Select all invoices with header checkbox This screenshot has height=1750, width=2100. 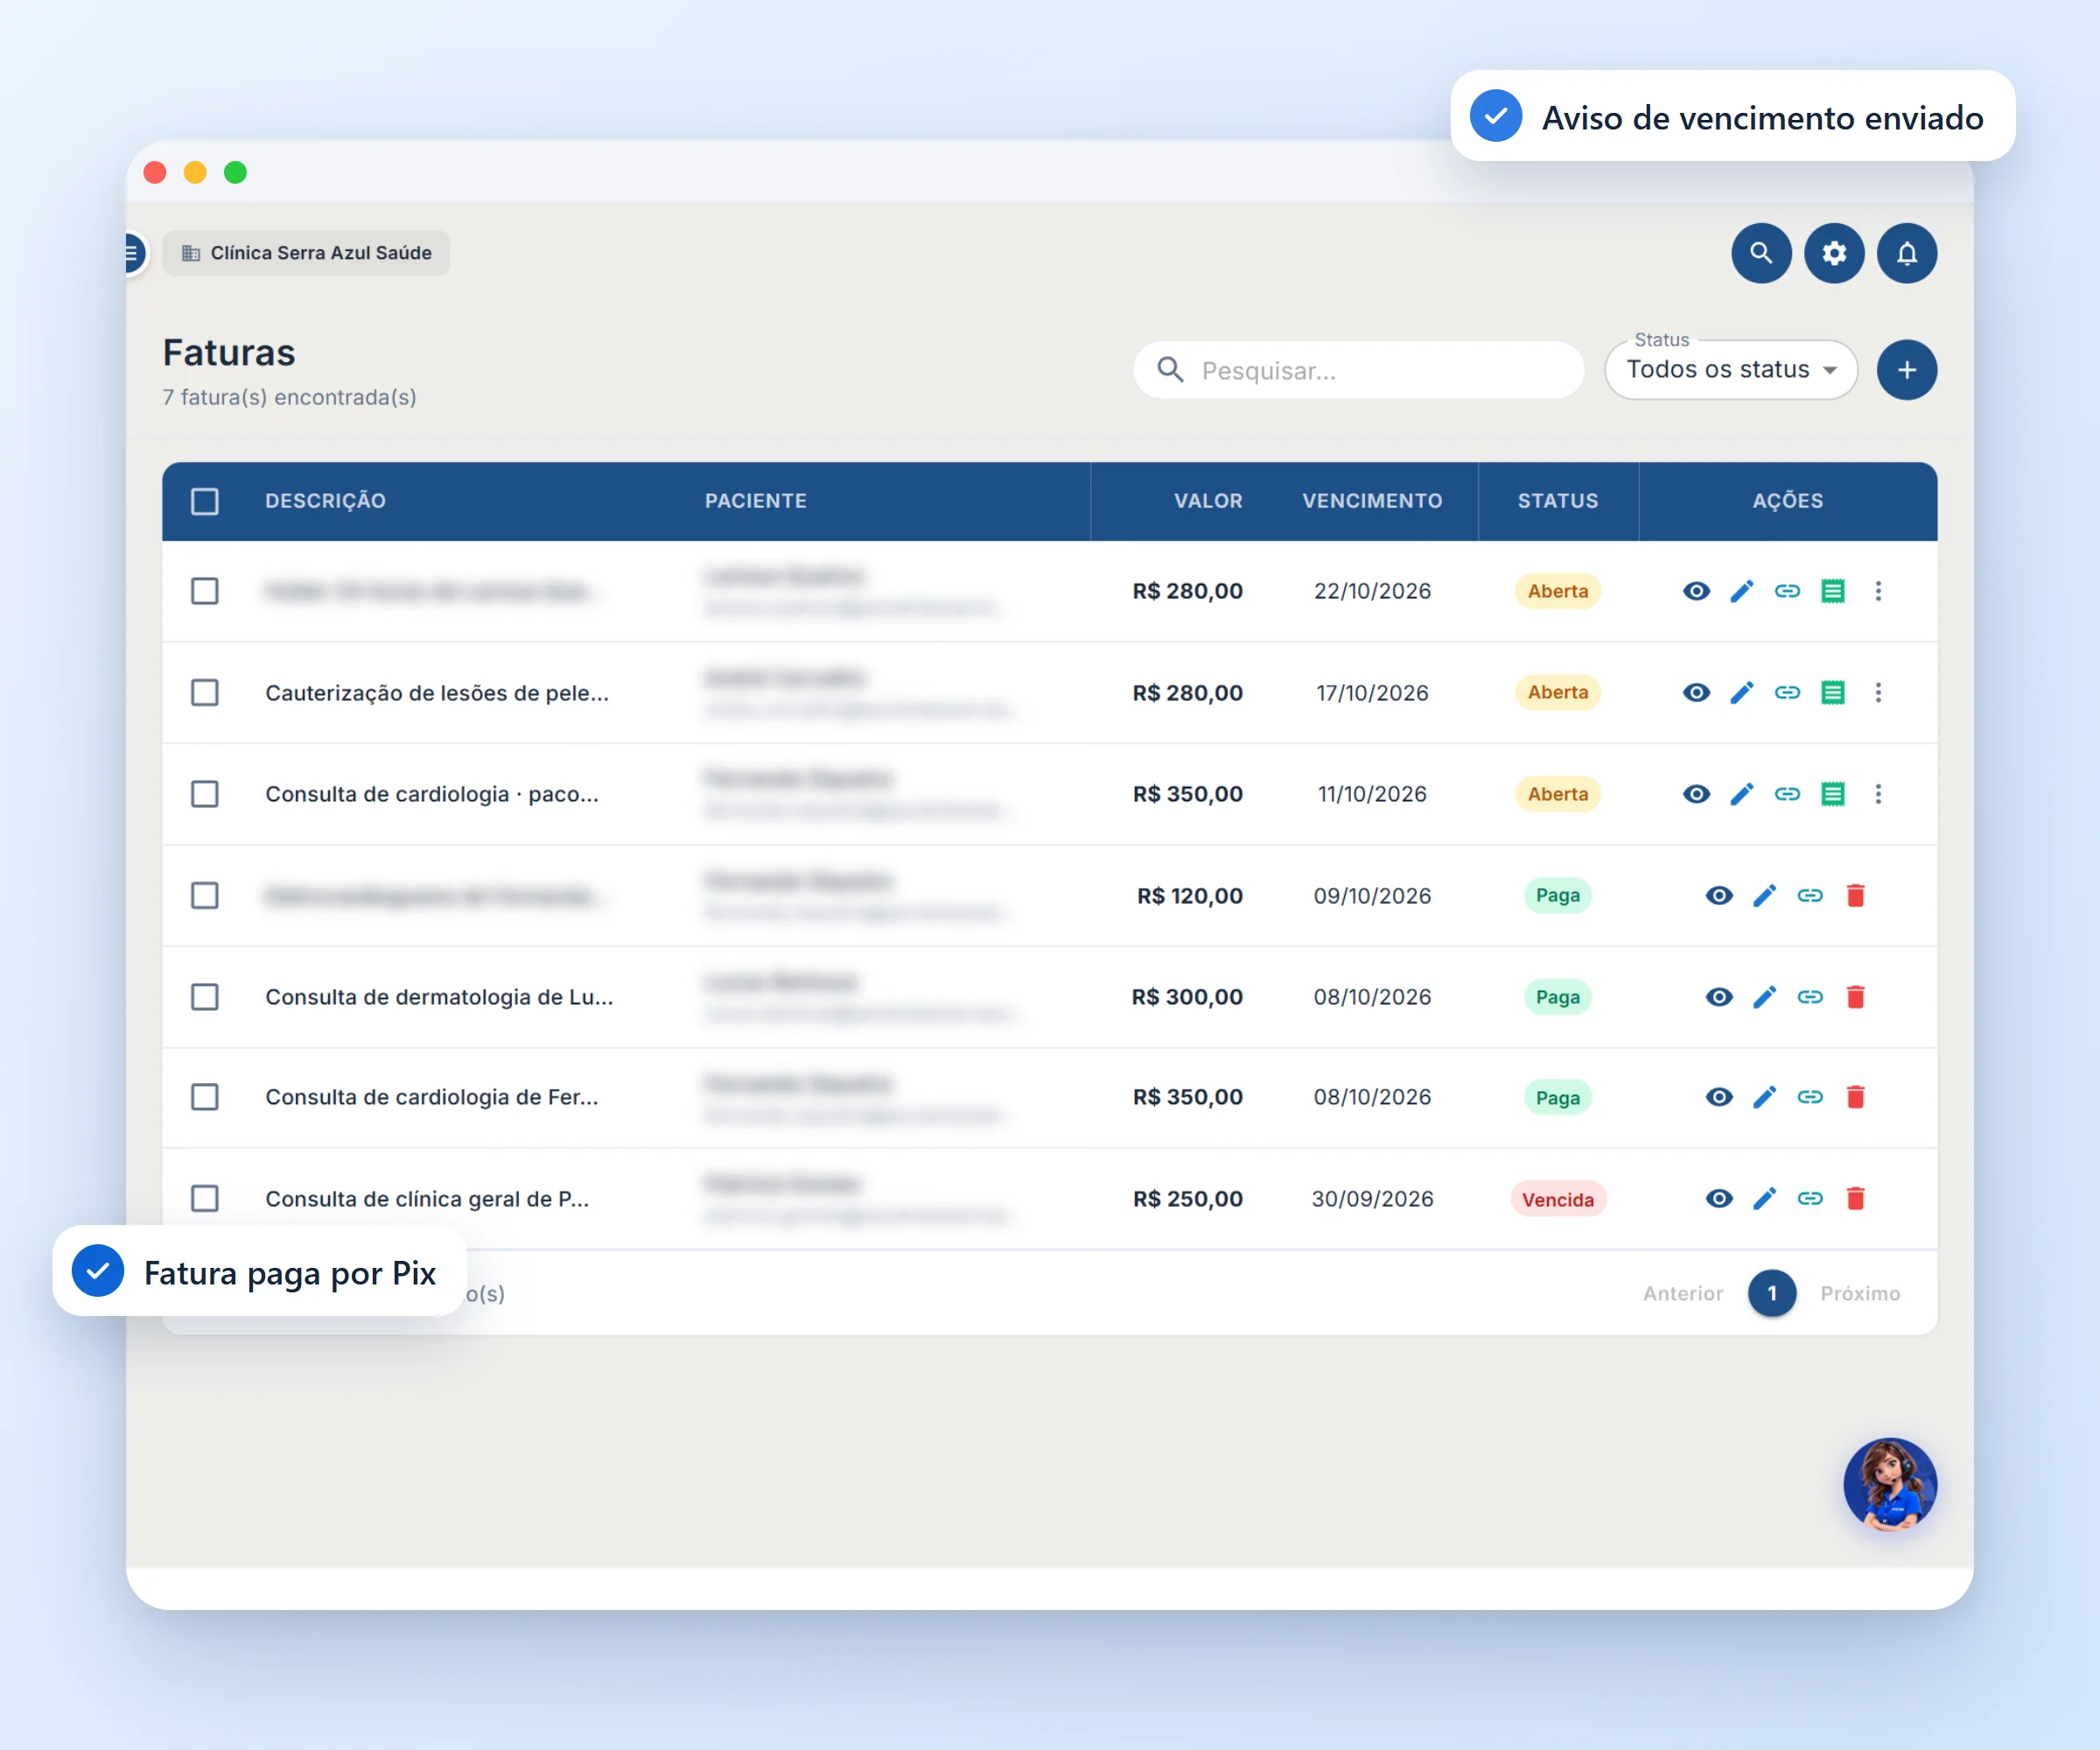coord(205,501)
